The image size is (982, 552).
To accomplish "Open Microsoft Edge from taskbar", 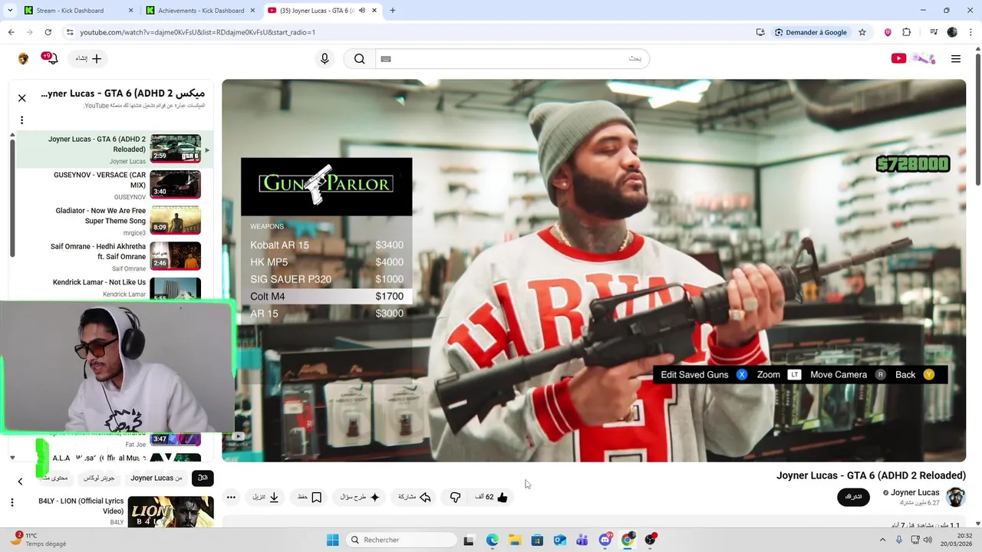I will 492,540.
